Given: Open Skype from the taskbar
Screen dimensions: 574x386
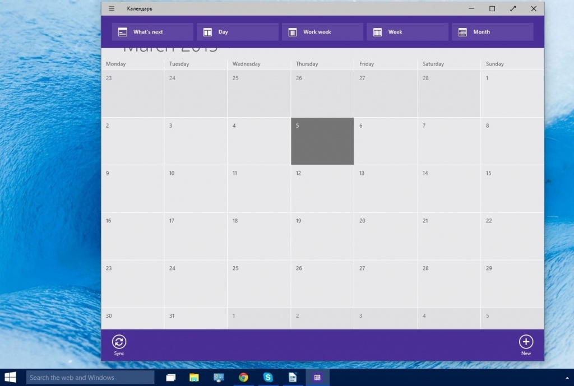Looking at the screenshot, I should point(268,378).
